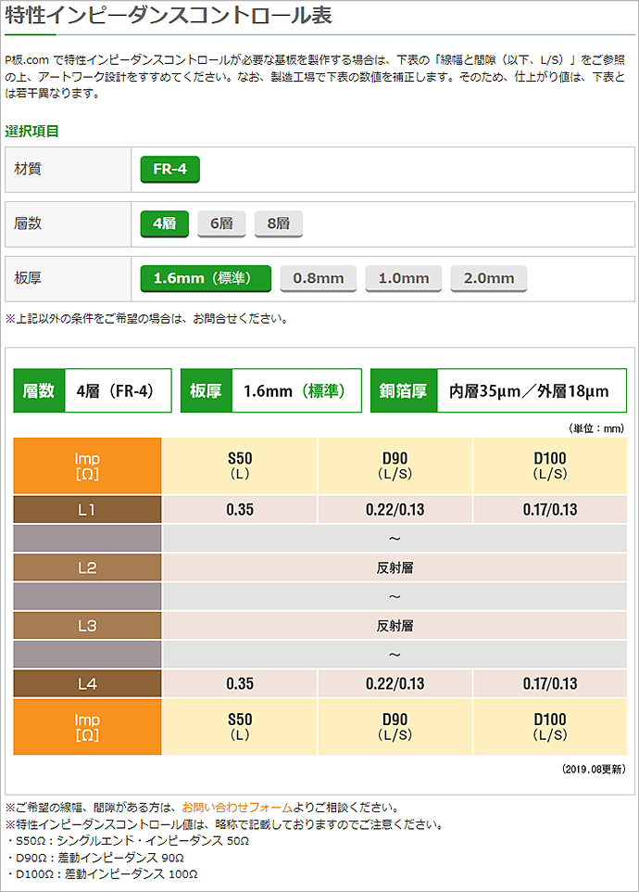The width and height of the screenshot is (639, 892).
Task: Select the FR-4 material button
Action: point(169,170)
